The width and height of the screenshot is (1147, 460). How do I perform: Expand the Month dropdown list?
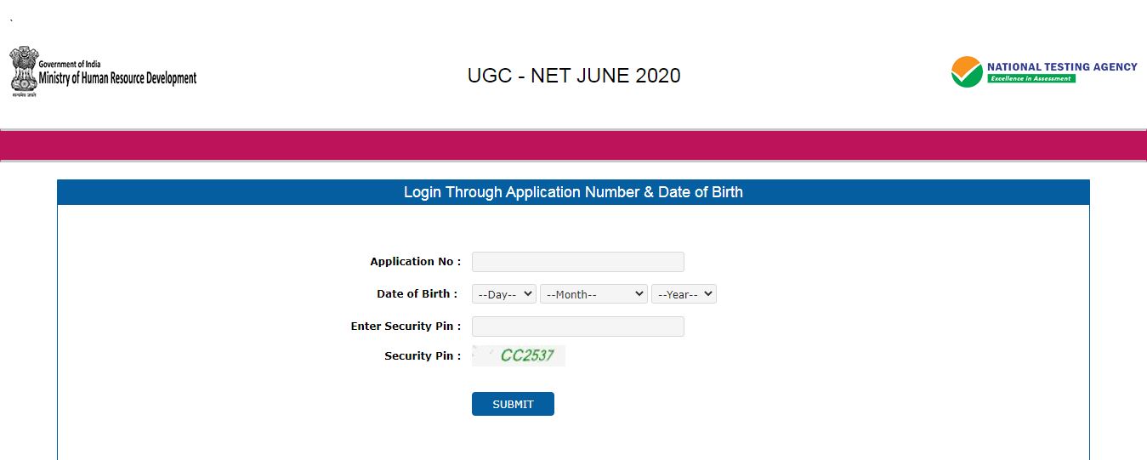click(593, 294)
